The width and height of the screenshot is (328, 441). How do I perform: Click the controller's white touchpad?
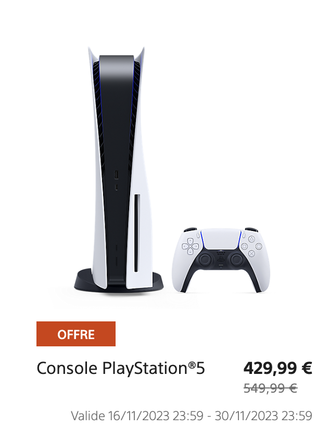coord(221,239)
